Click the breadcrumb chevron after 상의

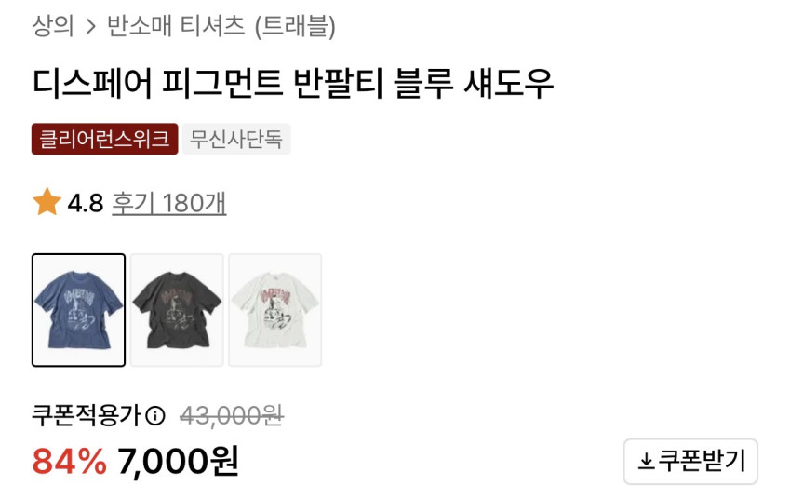[x=90, y=26]
